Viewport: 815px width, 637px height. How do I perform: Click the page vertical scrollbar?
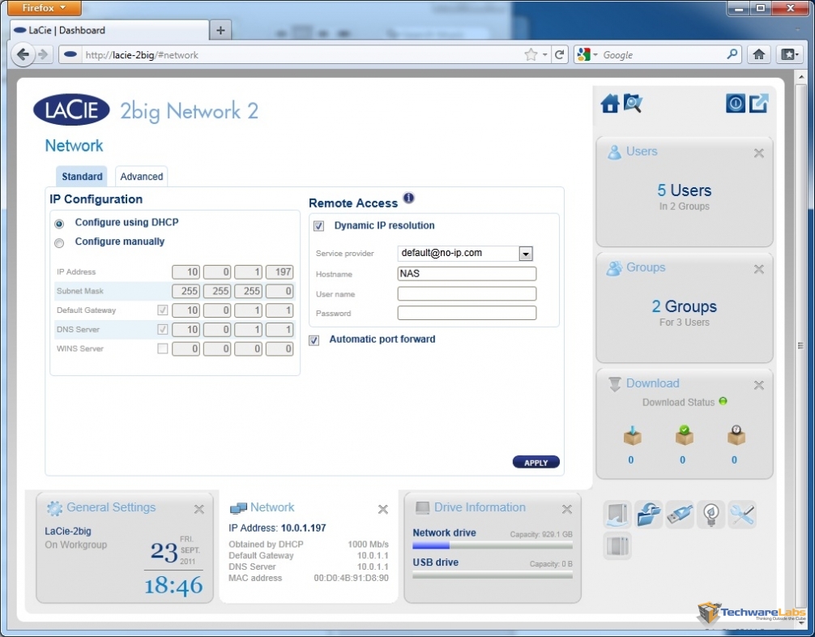[800, 344]
